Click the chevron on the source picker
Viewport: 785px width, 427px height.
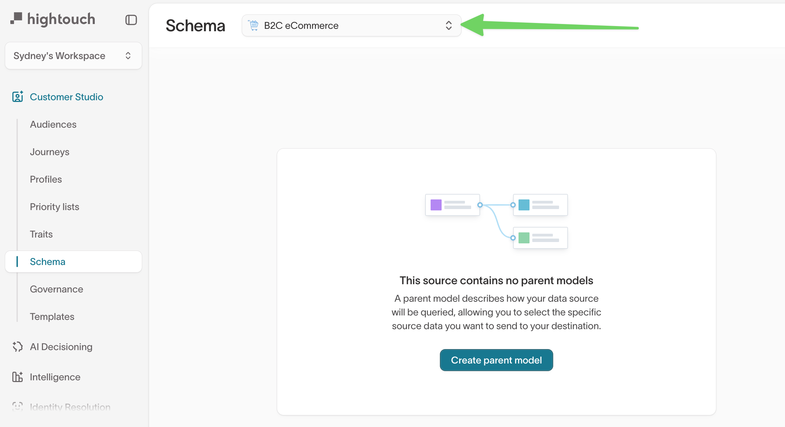(449, 25)
